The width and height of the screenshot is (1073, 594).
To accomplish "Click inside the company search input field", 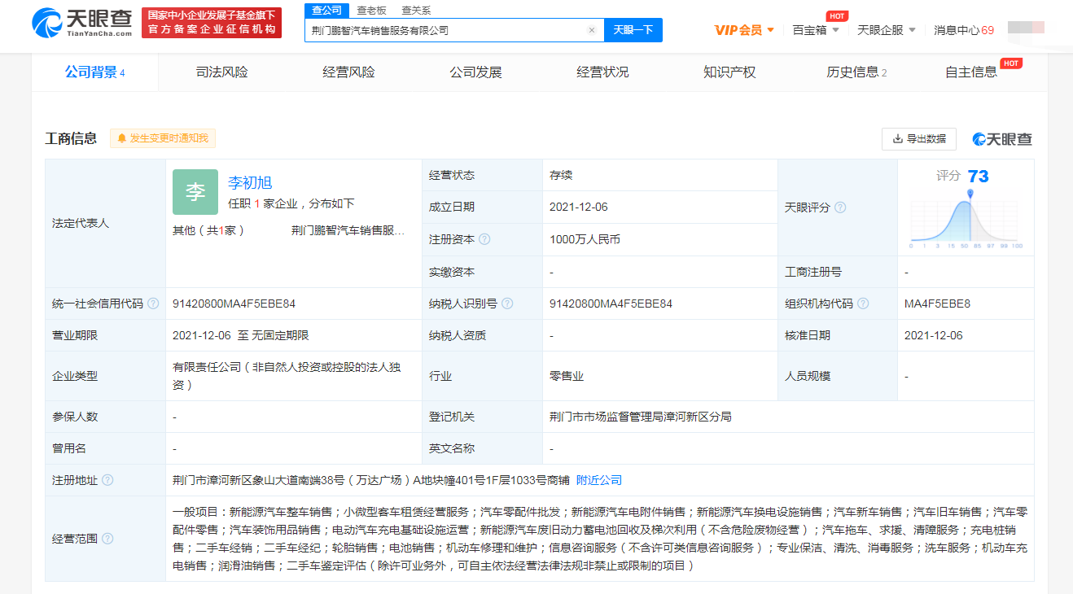I will pos(448,29).
